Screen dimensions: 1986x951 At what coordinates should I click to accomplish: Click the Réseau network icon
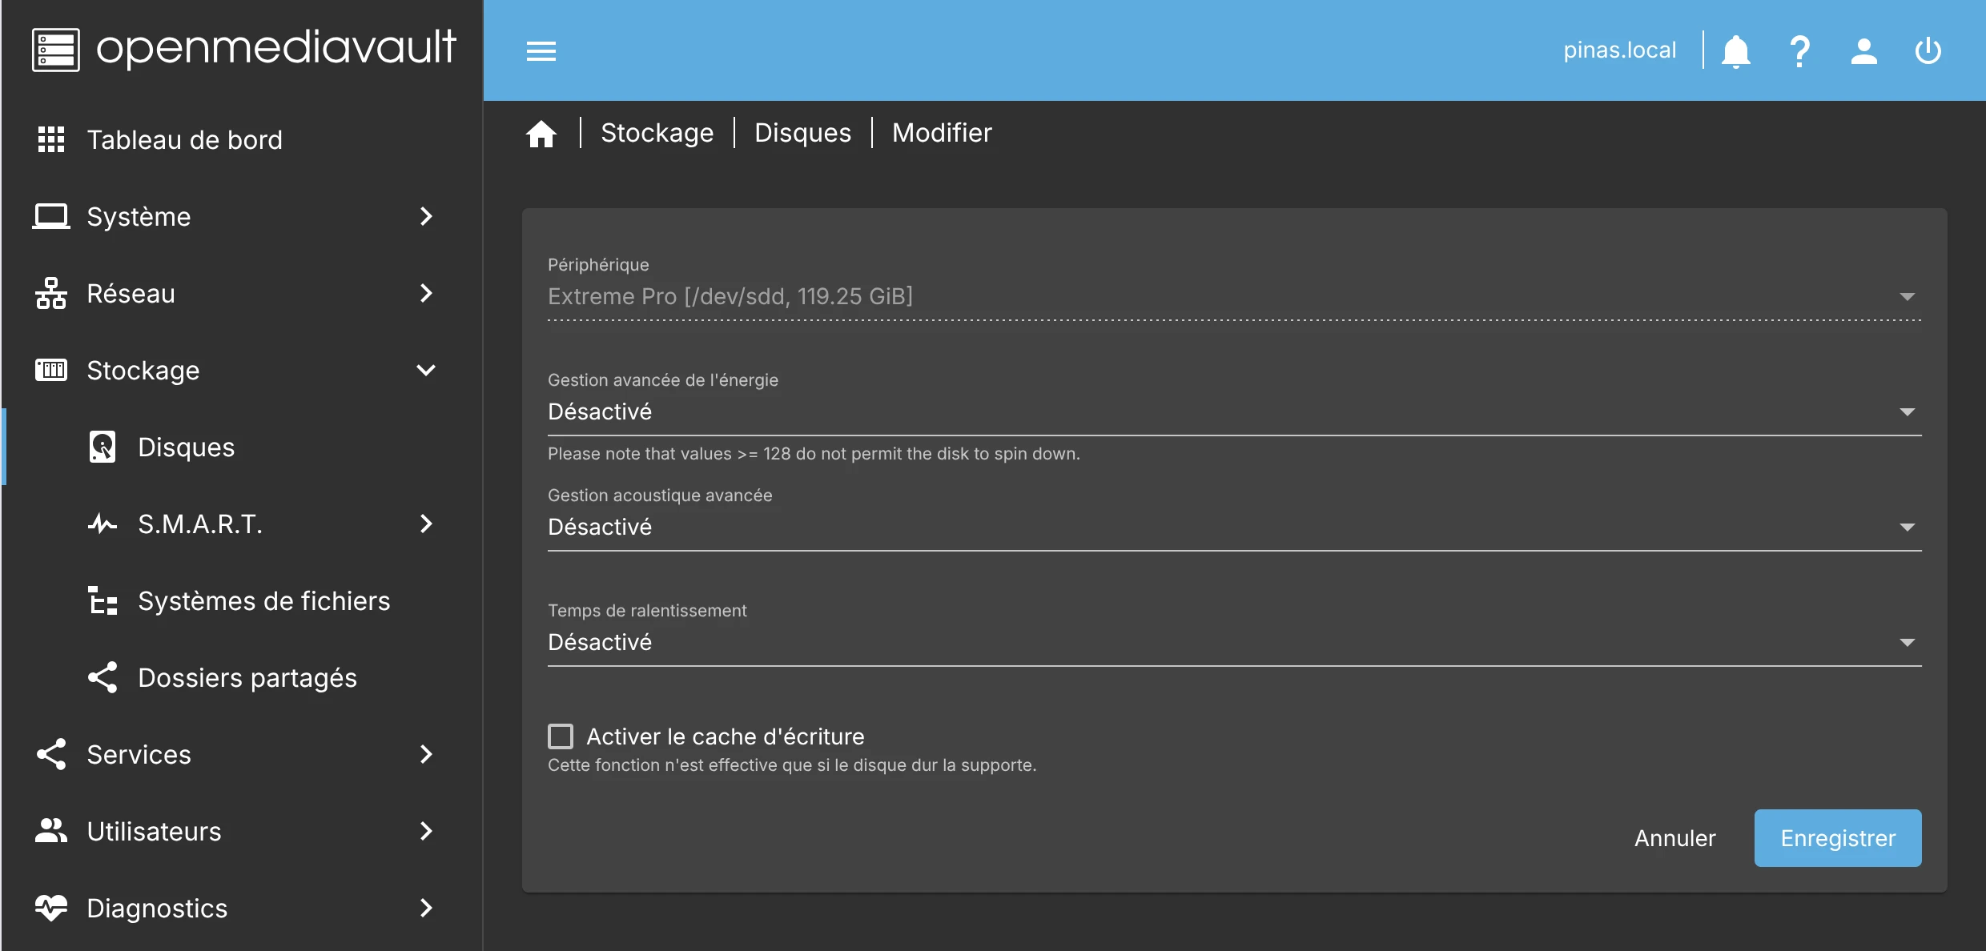pyautogui.click(x=51, y=293)
